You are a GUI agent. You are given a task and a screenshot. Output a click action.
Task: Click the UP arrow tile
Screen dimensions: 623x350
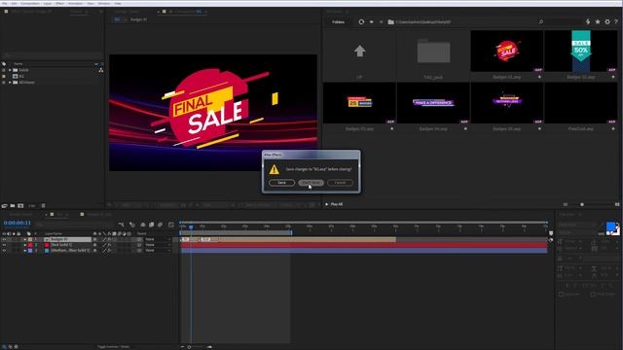tap(359, 52)
